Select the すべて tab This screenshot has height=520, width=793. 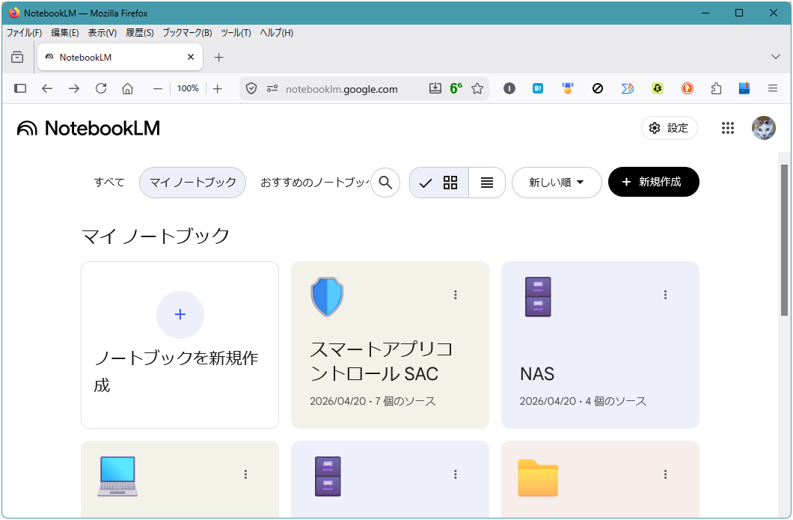[109, 182]
